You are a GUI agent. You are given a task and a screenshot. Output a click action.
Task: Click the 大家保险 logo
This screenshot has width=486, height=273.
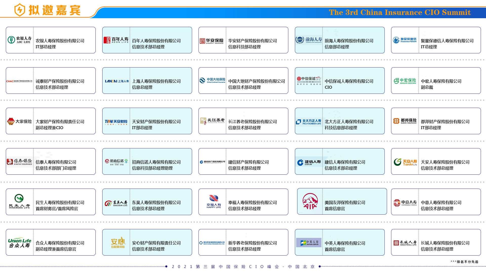click(x=19, y=121)
